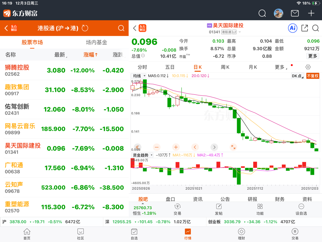Expand 恒生 index ticker arrow

[143, 204]
